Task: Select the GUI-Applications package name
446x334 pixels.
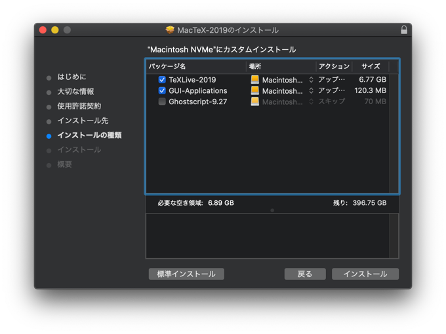Action: [x=198, y=90]
